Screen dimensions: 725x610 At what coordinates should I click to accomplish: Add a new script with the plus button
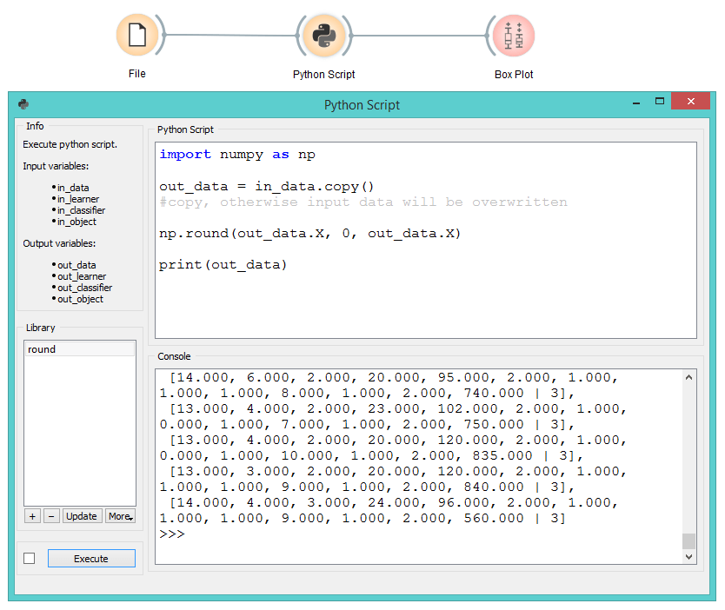click(x=32, y=515)
